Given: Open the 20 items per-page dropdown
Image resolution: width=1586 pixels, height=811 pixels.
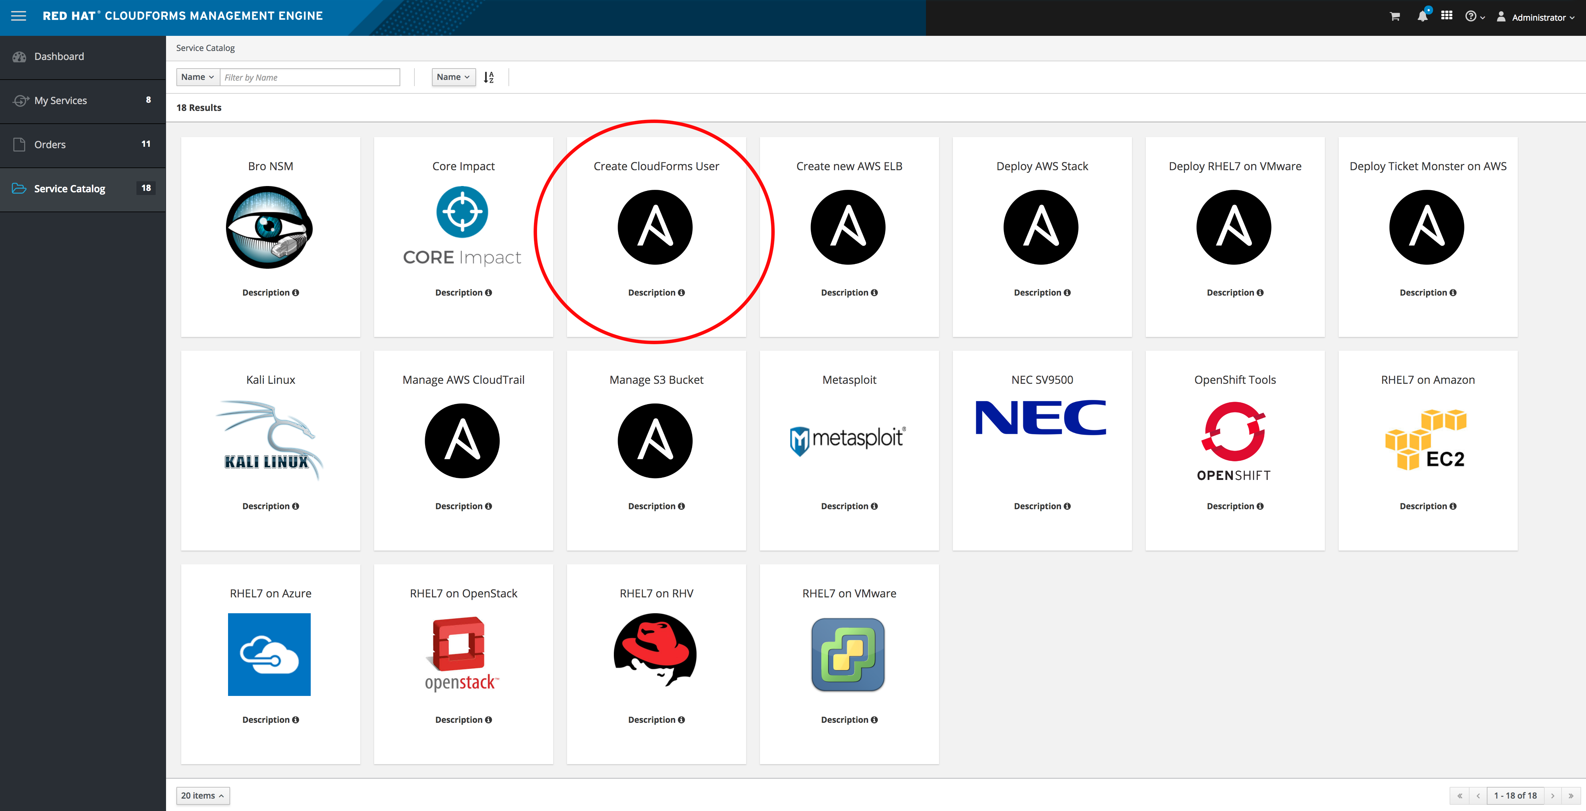Looking at the screenshot, I should pyautogui.click(x=203, y=795).
